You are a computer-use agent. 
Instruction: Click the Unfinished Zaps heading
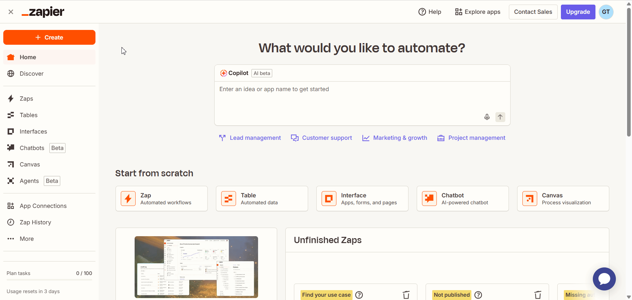pos(328,240)
